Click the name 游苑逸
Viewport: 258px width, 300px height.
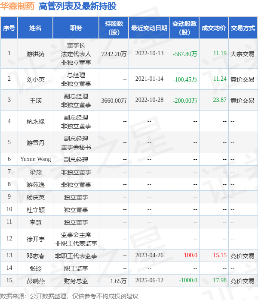point(36,185)
